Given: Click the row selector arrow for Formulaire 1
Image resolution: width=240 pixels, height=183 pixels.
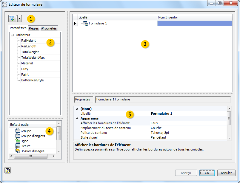Looking at the screenshot, I should (75, 23).
